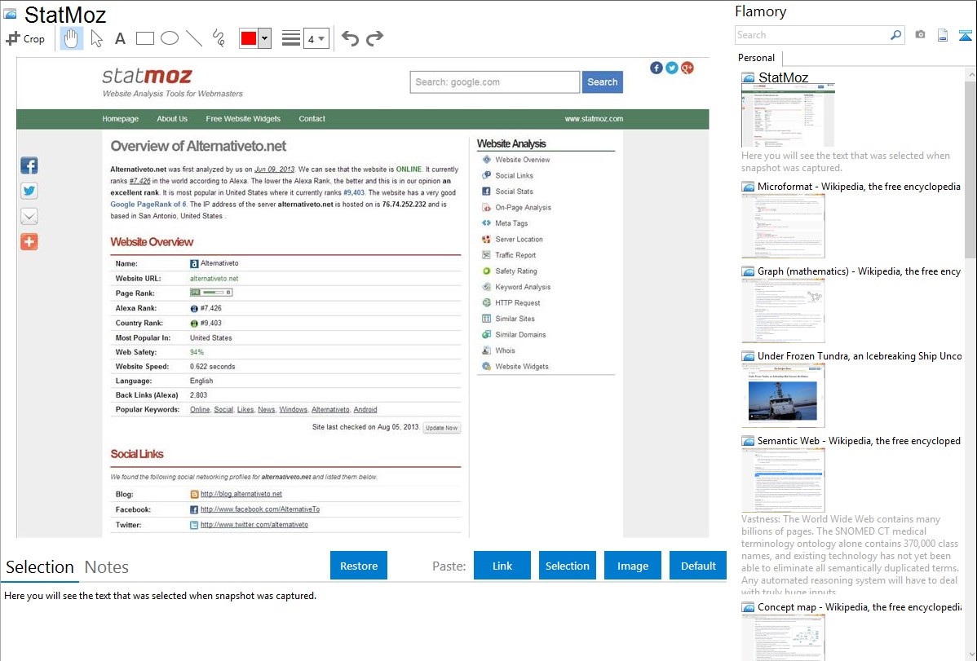This screenshot has height=661, width=977.
Task: Click the red color swatch
Action: pos(249,38)
